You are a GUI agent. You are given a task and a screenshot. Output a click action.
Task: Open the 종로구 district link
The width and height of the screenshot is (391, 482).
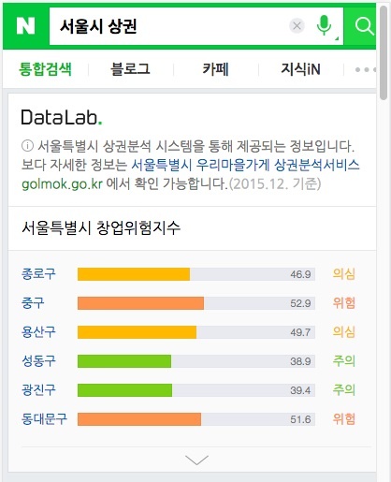[38, 274]
